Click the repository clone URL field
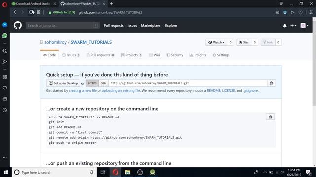Image resolution: width=316 pixels, height=177 pixels. tap(188, 83)
